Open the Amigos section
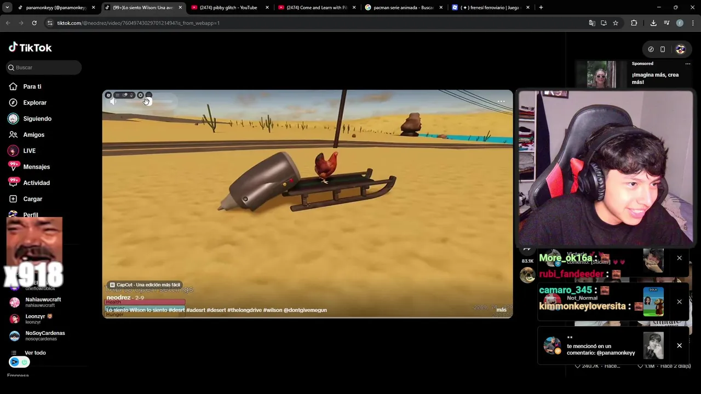701x394 pixels. [x=33, y=135]
